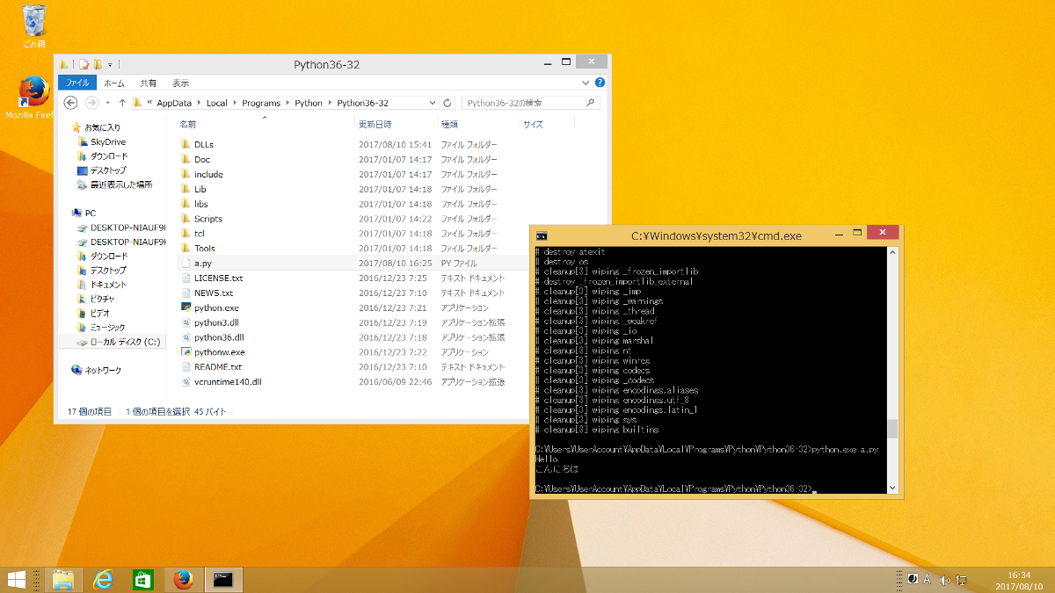The width and height of the screenshot is (1055, 593).
Task: Select '最近表示した場所' in navigation pane
Action: pyautogui.click(x=121, y=184)
